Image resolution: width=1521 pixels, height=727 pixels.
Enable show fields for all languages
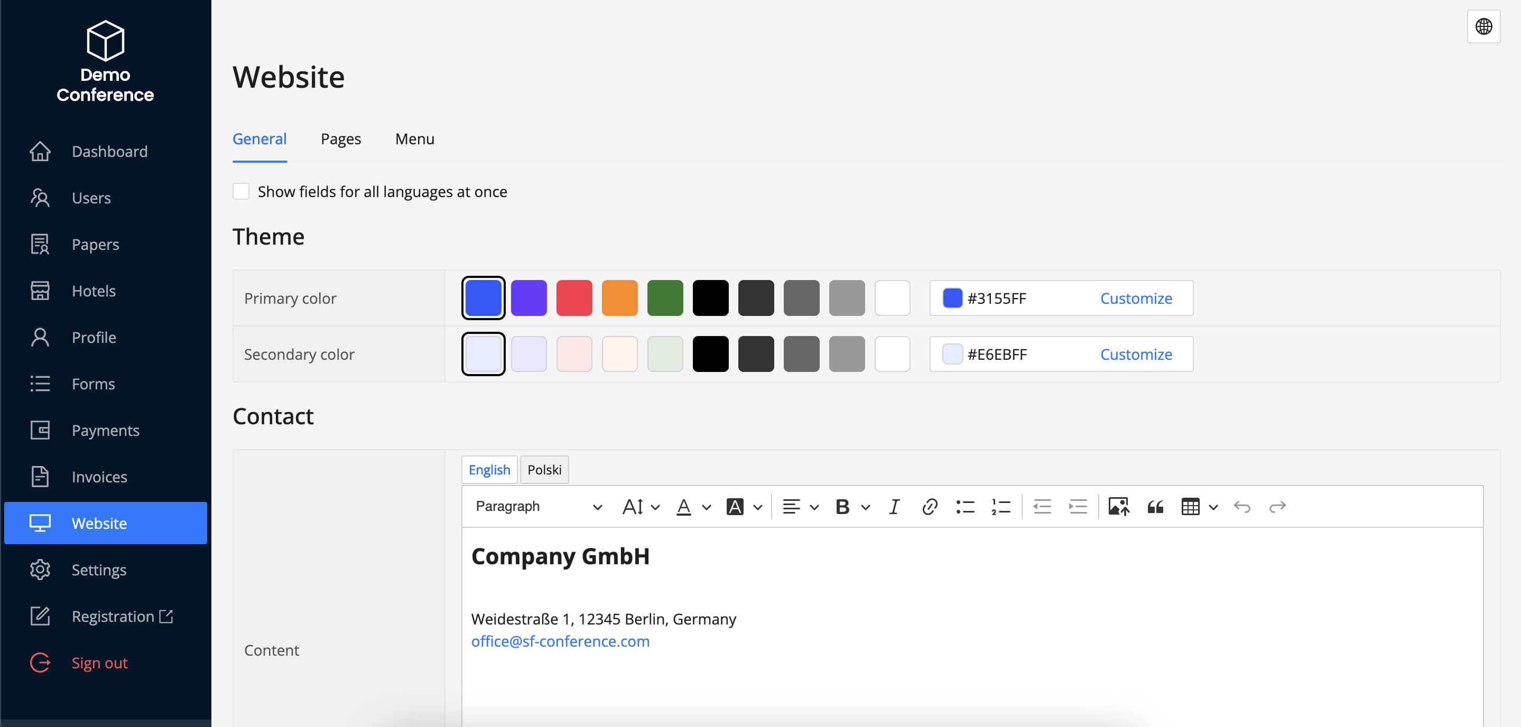pyautogui.click(x=241, y=191)
